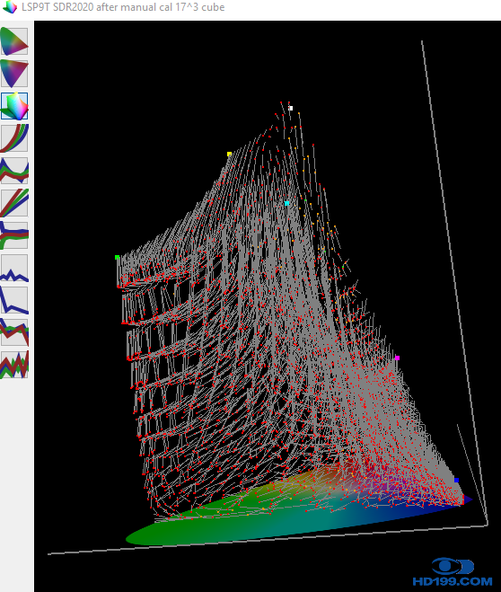This screenshot has height=592, width=501.
Task: Open the bottom zigzag RGB graph
Action: pos(14,365)
